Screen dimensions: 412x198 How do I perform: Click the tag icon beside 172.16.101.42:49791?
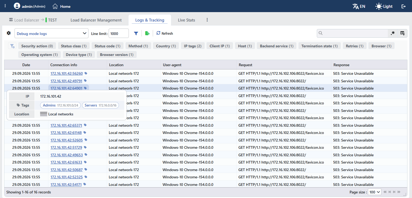(85, 81)
